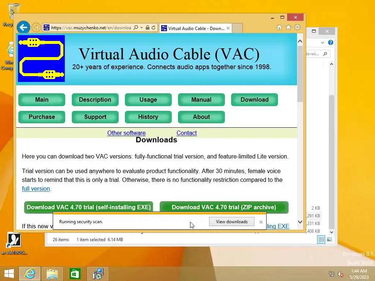The image size is (375, 281).
Task: Follow the Other software link
Action: 126,133
